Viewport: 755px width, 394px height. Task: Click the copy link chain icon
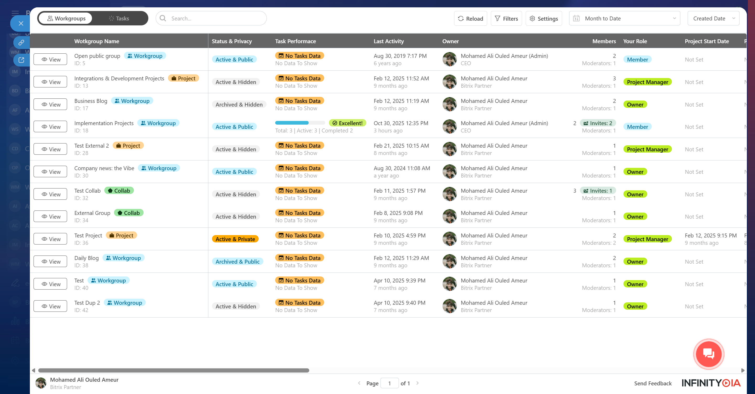[21, 43]
